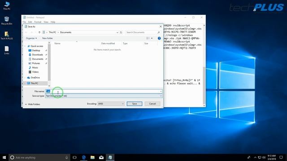Click the network tray icon
Viewport: 287px width, 161px height.
point(260,157)
